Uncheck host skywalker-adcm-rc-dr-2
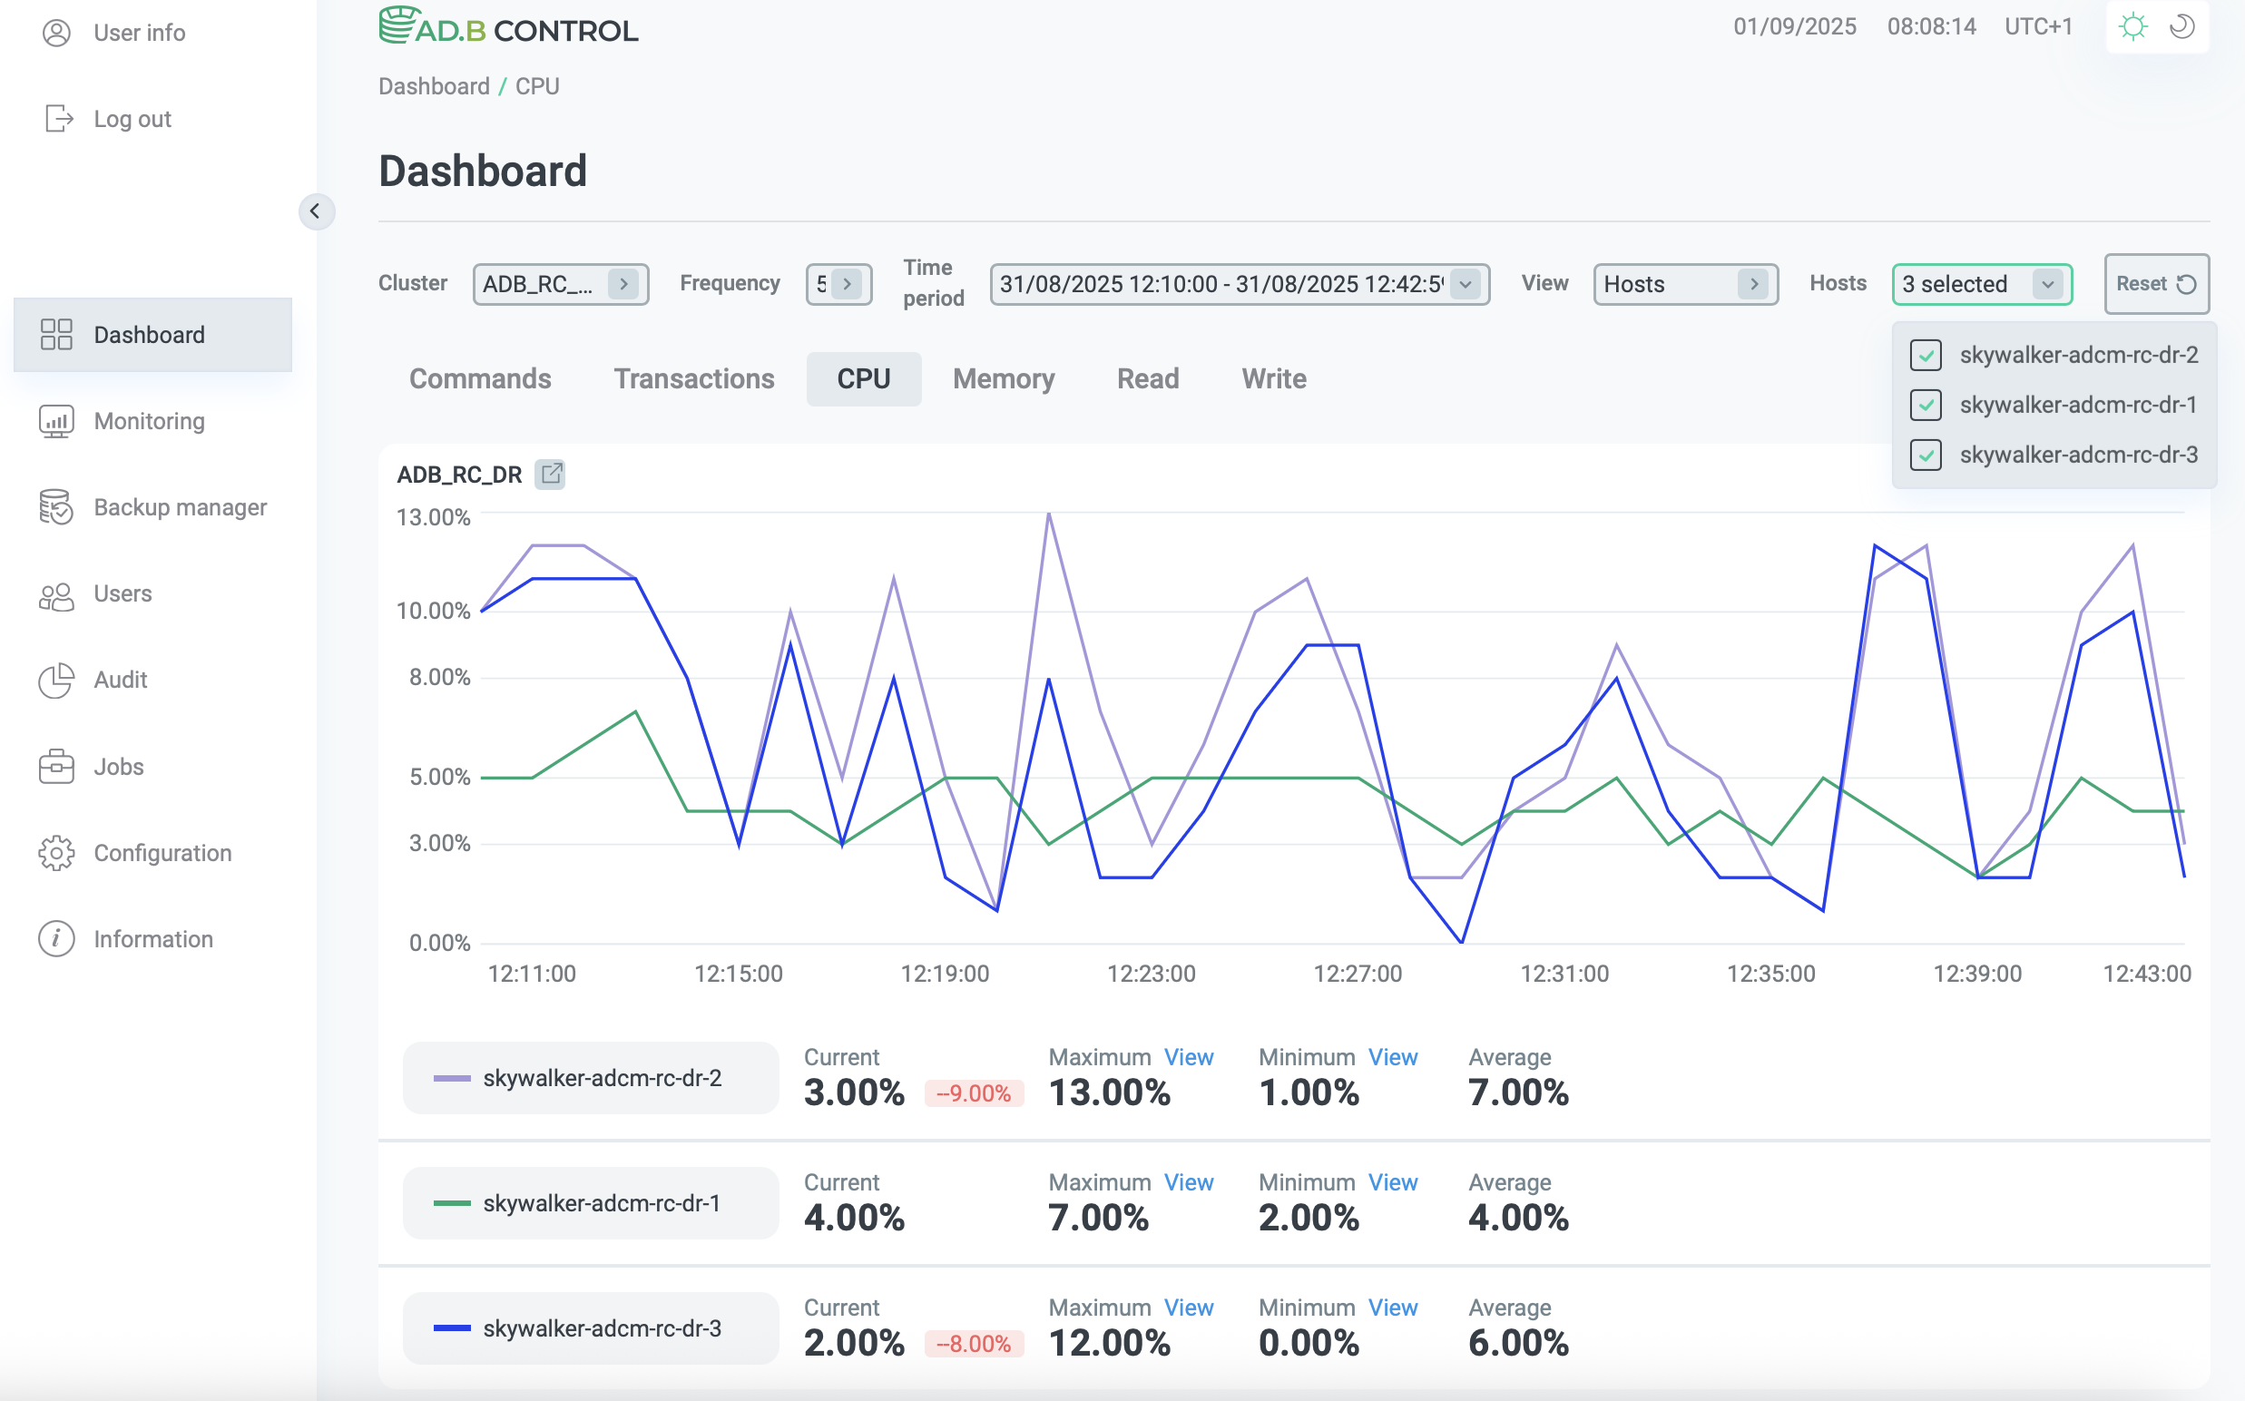 [1926, 355]
